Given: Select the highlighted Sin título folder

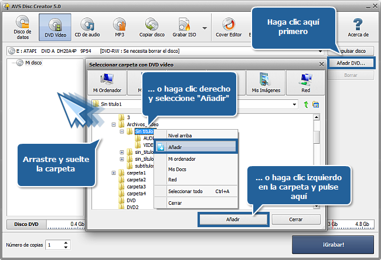Looking at the screenshot, I should [144, 131].
